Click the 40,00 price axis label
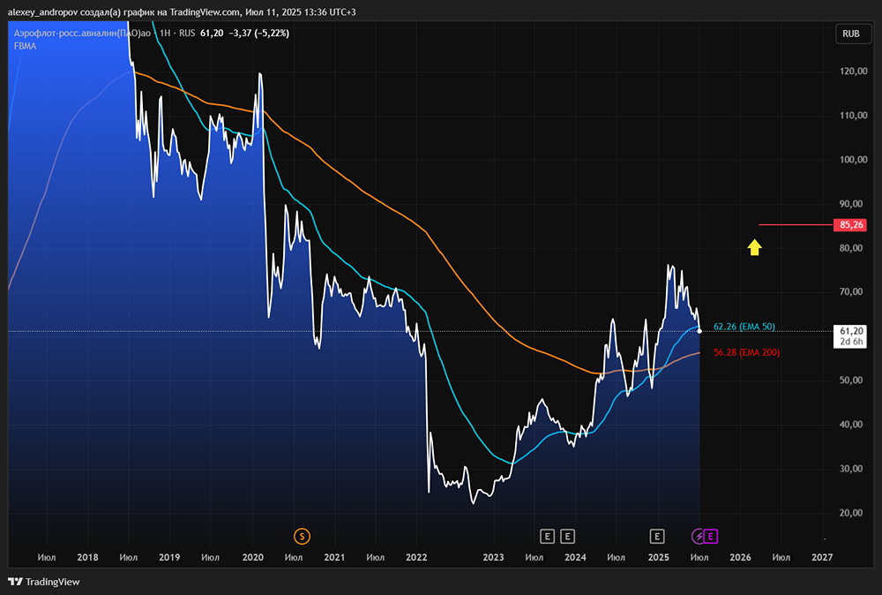The height and width of the screenshot is (595, 882). [851, 425]
